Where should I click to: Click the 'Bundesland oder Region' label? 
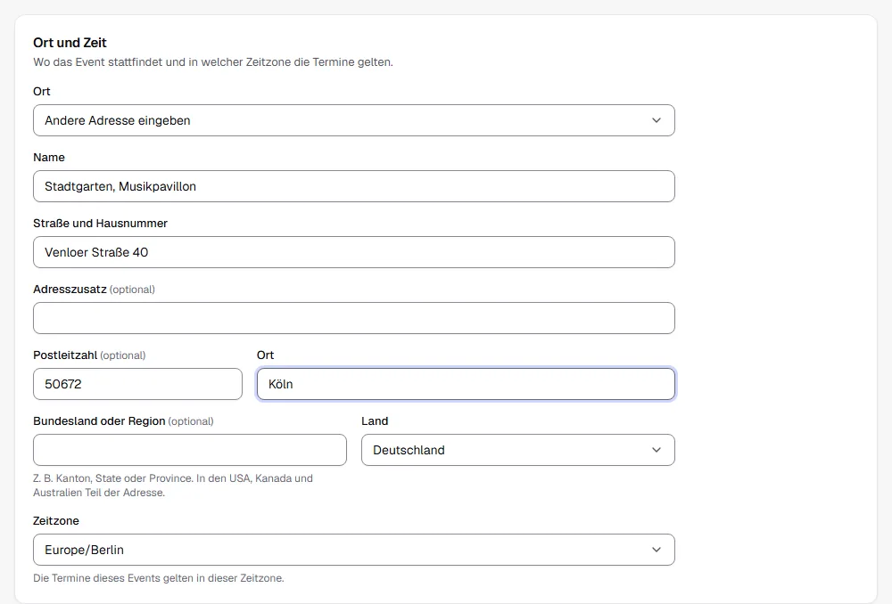pos(99,421)
